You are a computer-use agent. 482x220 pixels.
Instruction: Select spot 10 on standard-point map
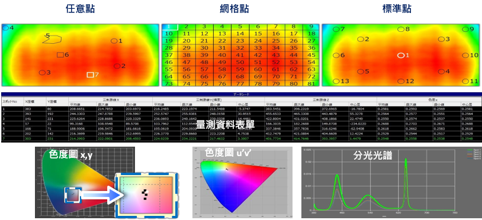[x=465, y=56]
